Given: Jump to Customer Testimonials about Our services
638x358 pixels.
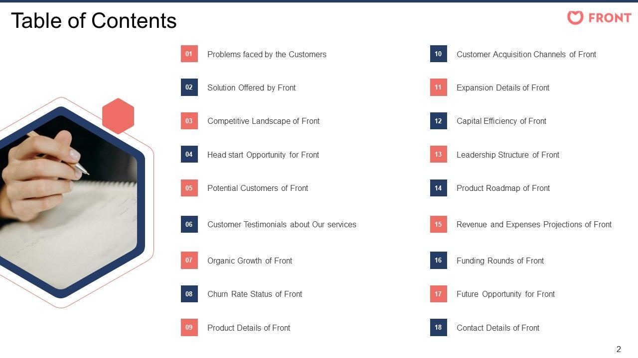Looking at the screenshot, I should tap(282, 224).
